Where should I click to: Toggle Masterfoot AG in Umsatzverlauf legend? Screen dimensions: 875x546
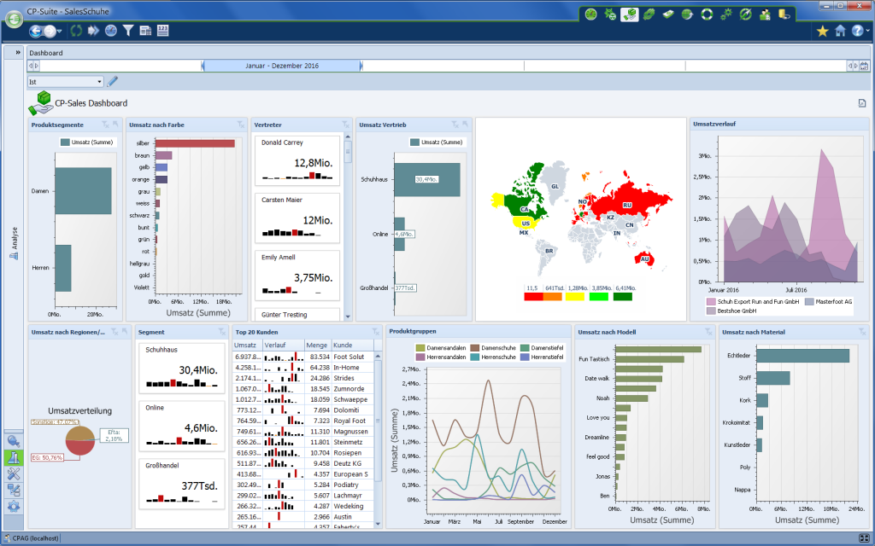click(x=833, y=301)
